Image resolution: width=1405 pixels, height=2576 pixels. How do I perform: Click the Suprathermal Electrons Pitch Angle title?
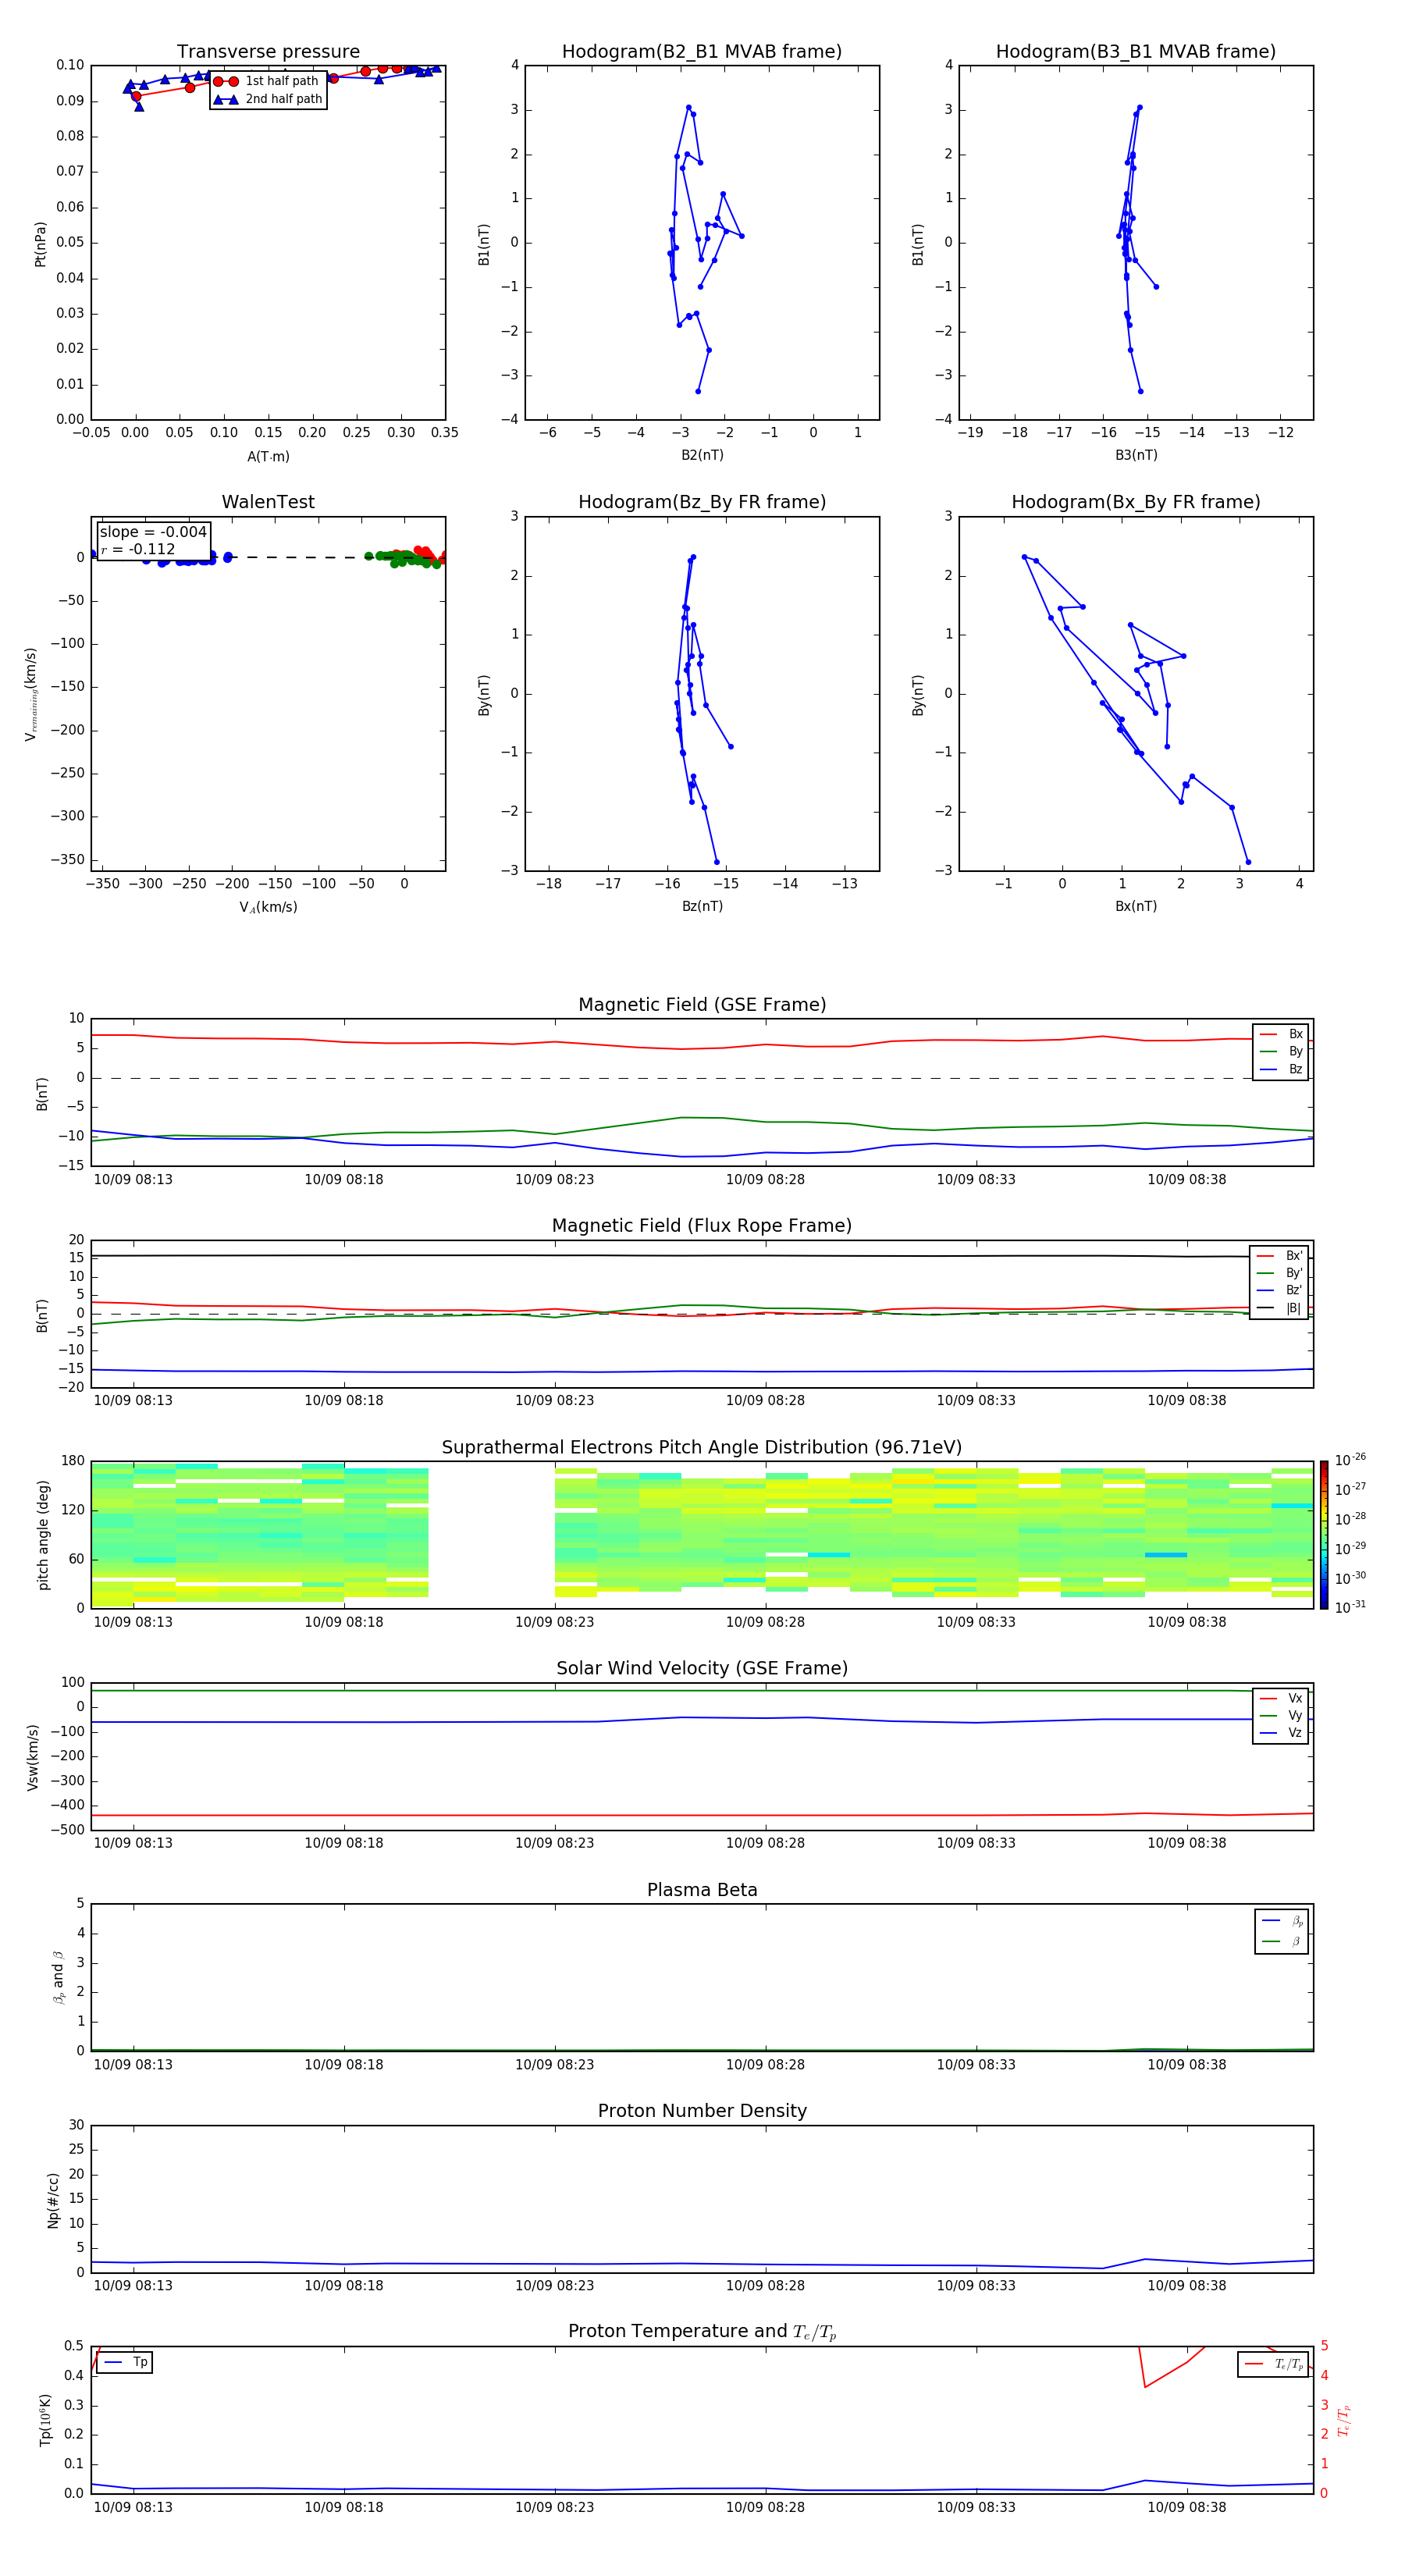pos(702,1448)
